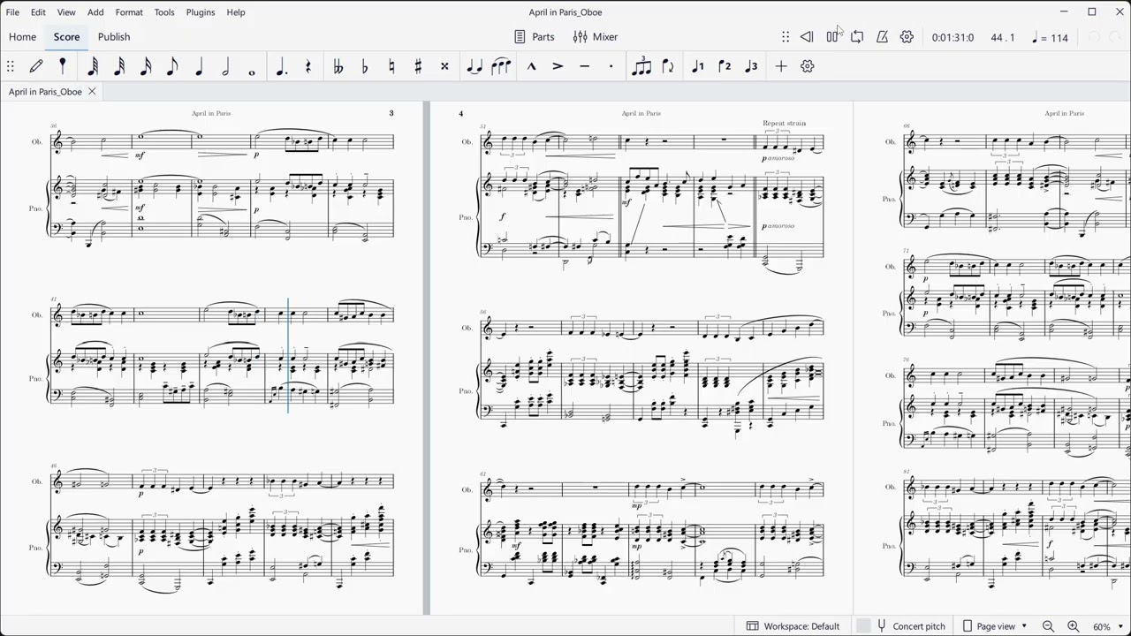Select the half note duration
Viewport: 1131px width, 636px height.
pyautogui.click(x=225, y=66)
